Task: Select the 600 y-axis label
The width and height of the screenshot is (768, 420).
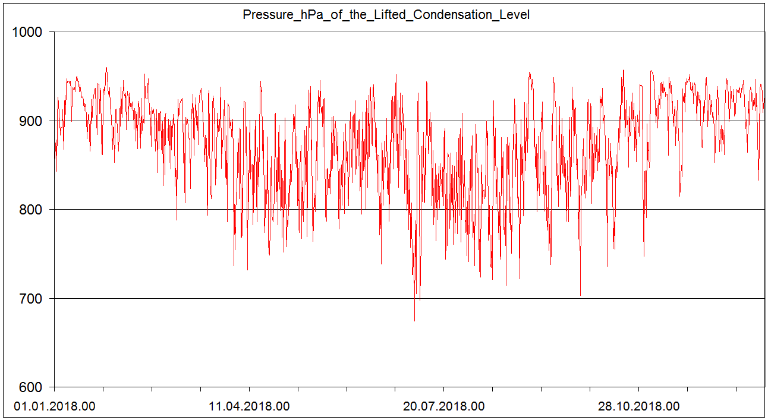Action: click(x=31, y=387)
